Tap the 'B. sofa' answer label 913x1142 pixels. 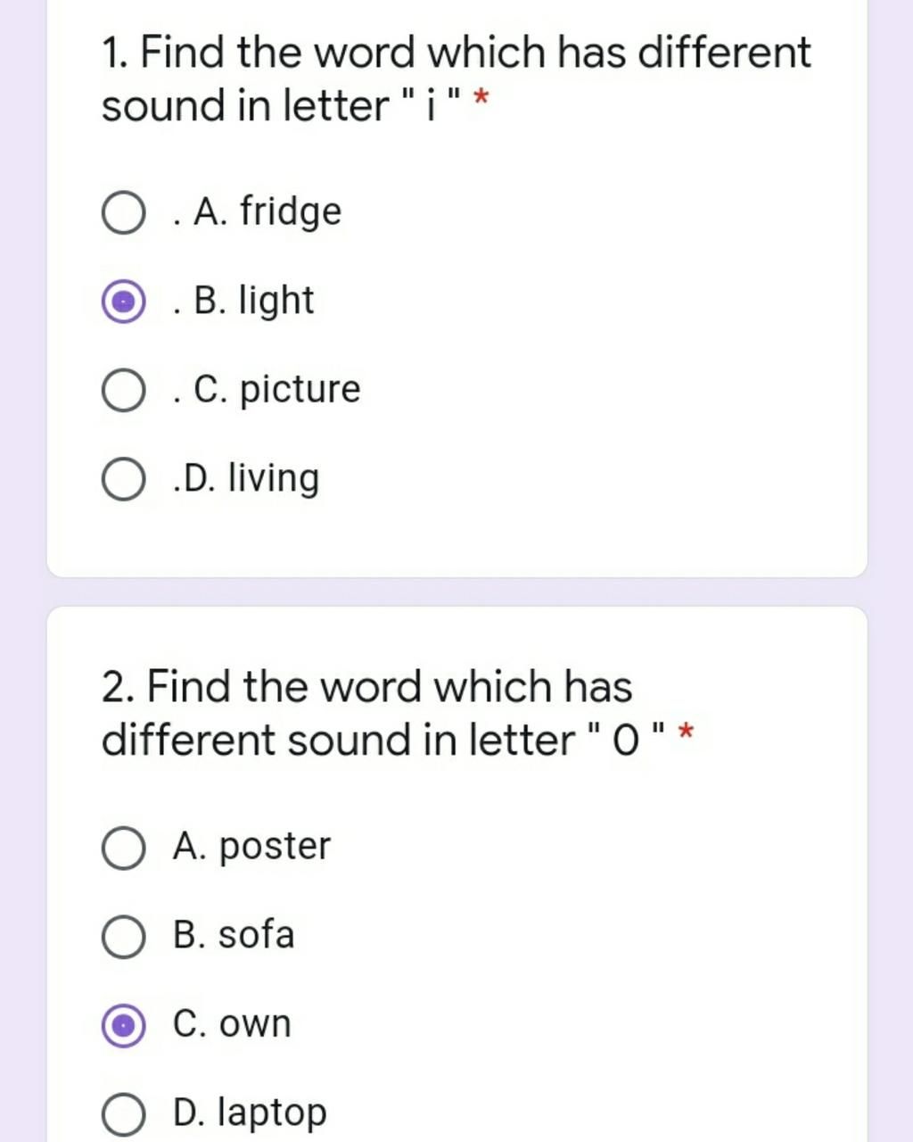click(x=234, y=934)
